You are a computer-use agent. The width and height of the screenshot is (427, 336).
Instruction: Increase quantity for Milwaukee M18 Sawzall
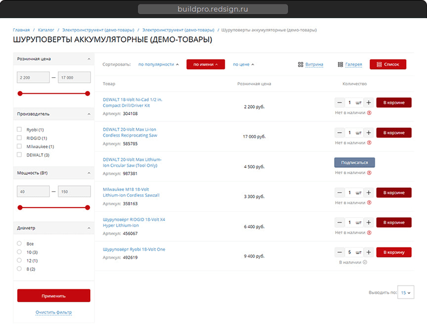[368, 193]
